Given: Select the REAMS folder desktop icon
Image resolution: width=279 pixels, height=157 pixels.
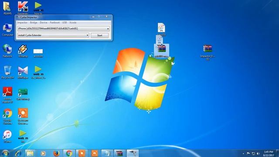Looking at the screenshot, I should (7, 8).
